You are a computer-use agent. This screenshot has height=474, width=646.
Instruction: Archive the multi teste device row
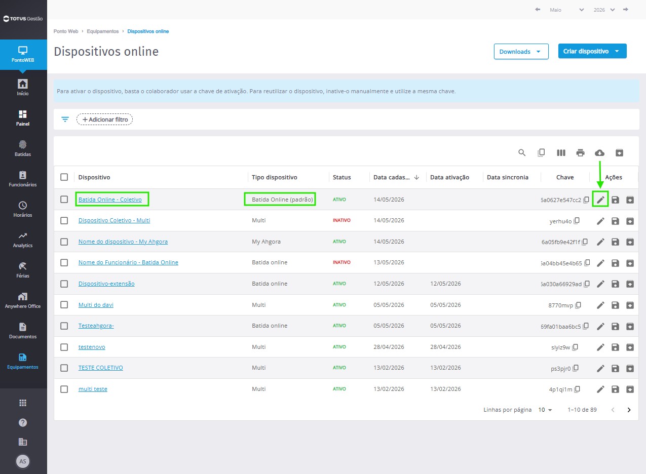point(630,389)
